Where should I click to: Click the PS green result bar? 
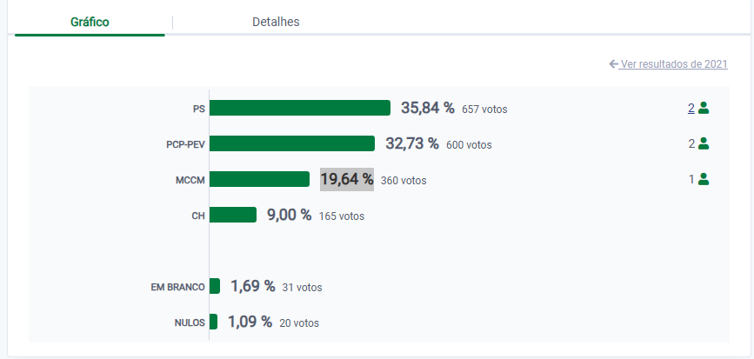[x=299, y=109]
